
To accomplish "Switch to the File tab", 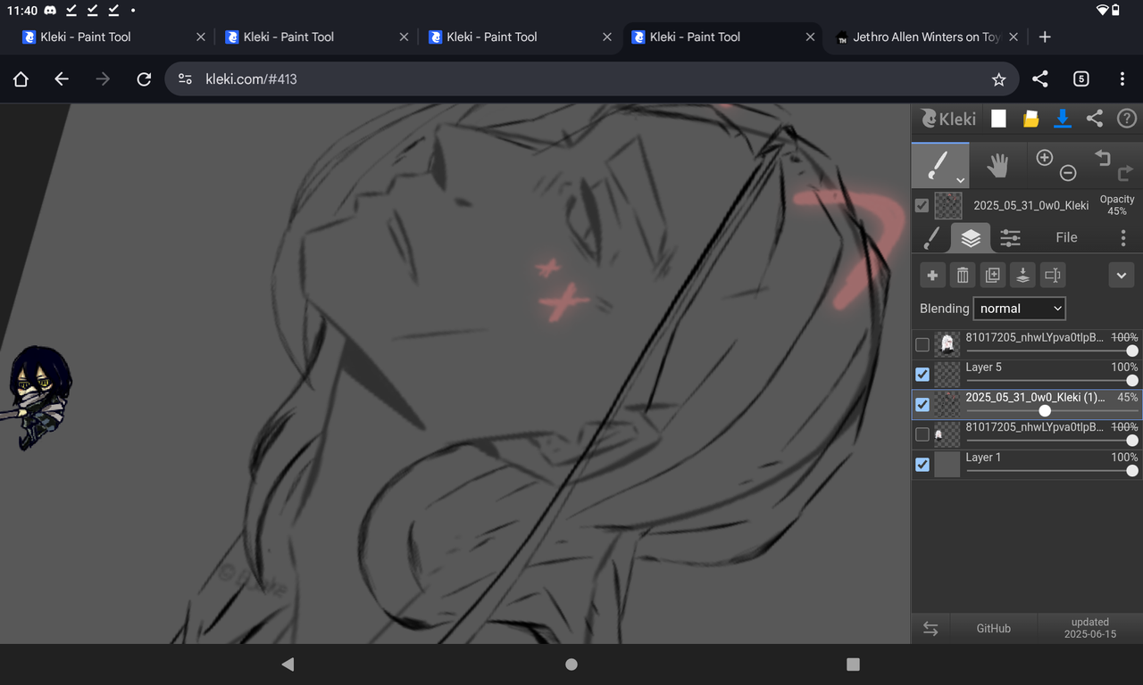I will (x=1065, y=237).
